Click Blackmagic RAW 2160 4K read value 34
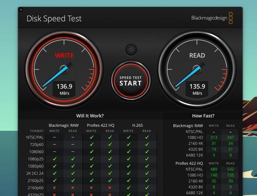 tap(231, 144)
